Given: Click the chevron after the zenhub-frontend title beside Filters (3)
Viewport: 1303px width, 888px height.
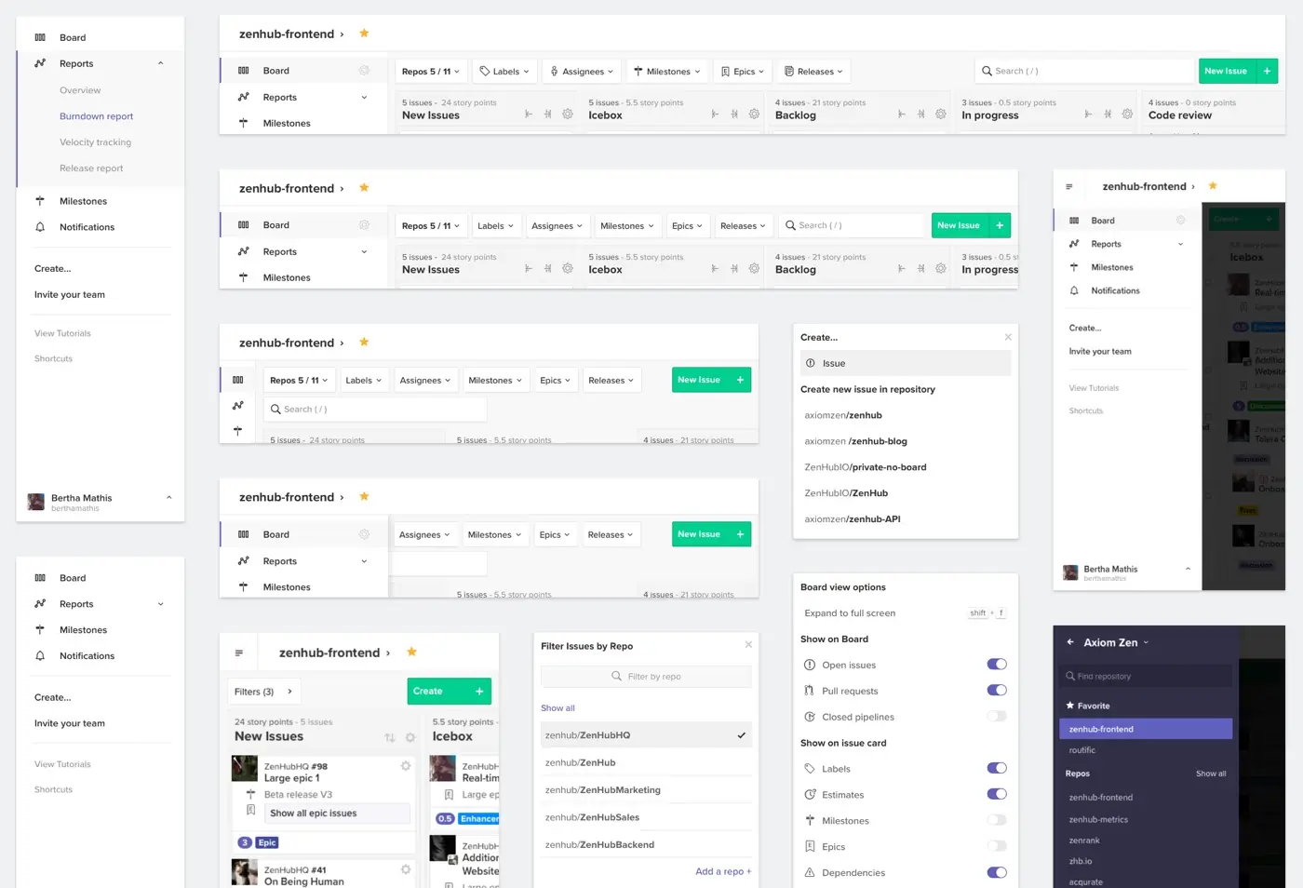Looking at the screenshot, I should [x=388, y=653].
